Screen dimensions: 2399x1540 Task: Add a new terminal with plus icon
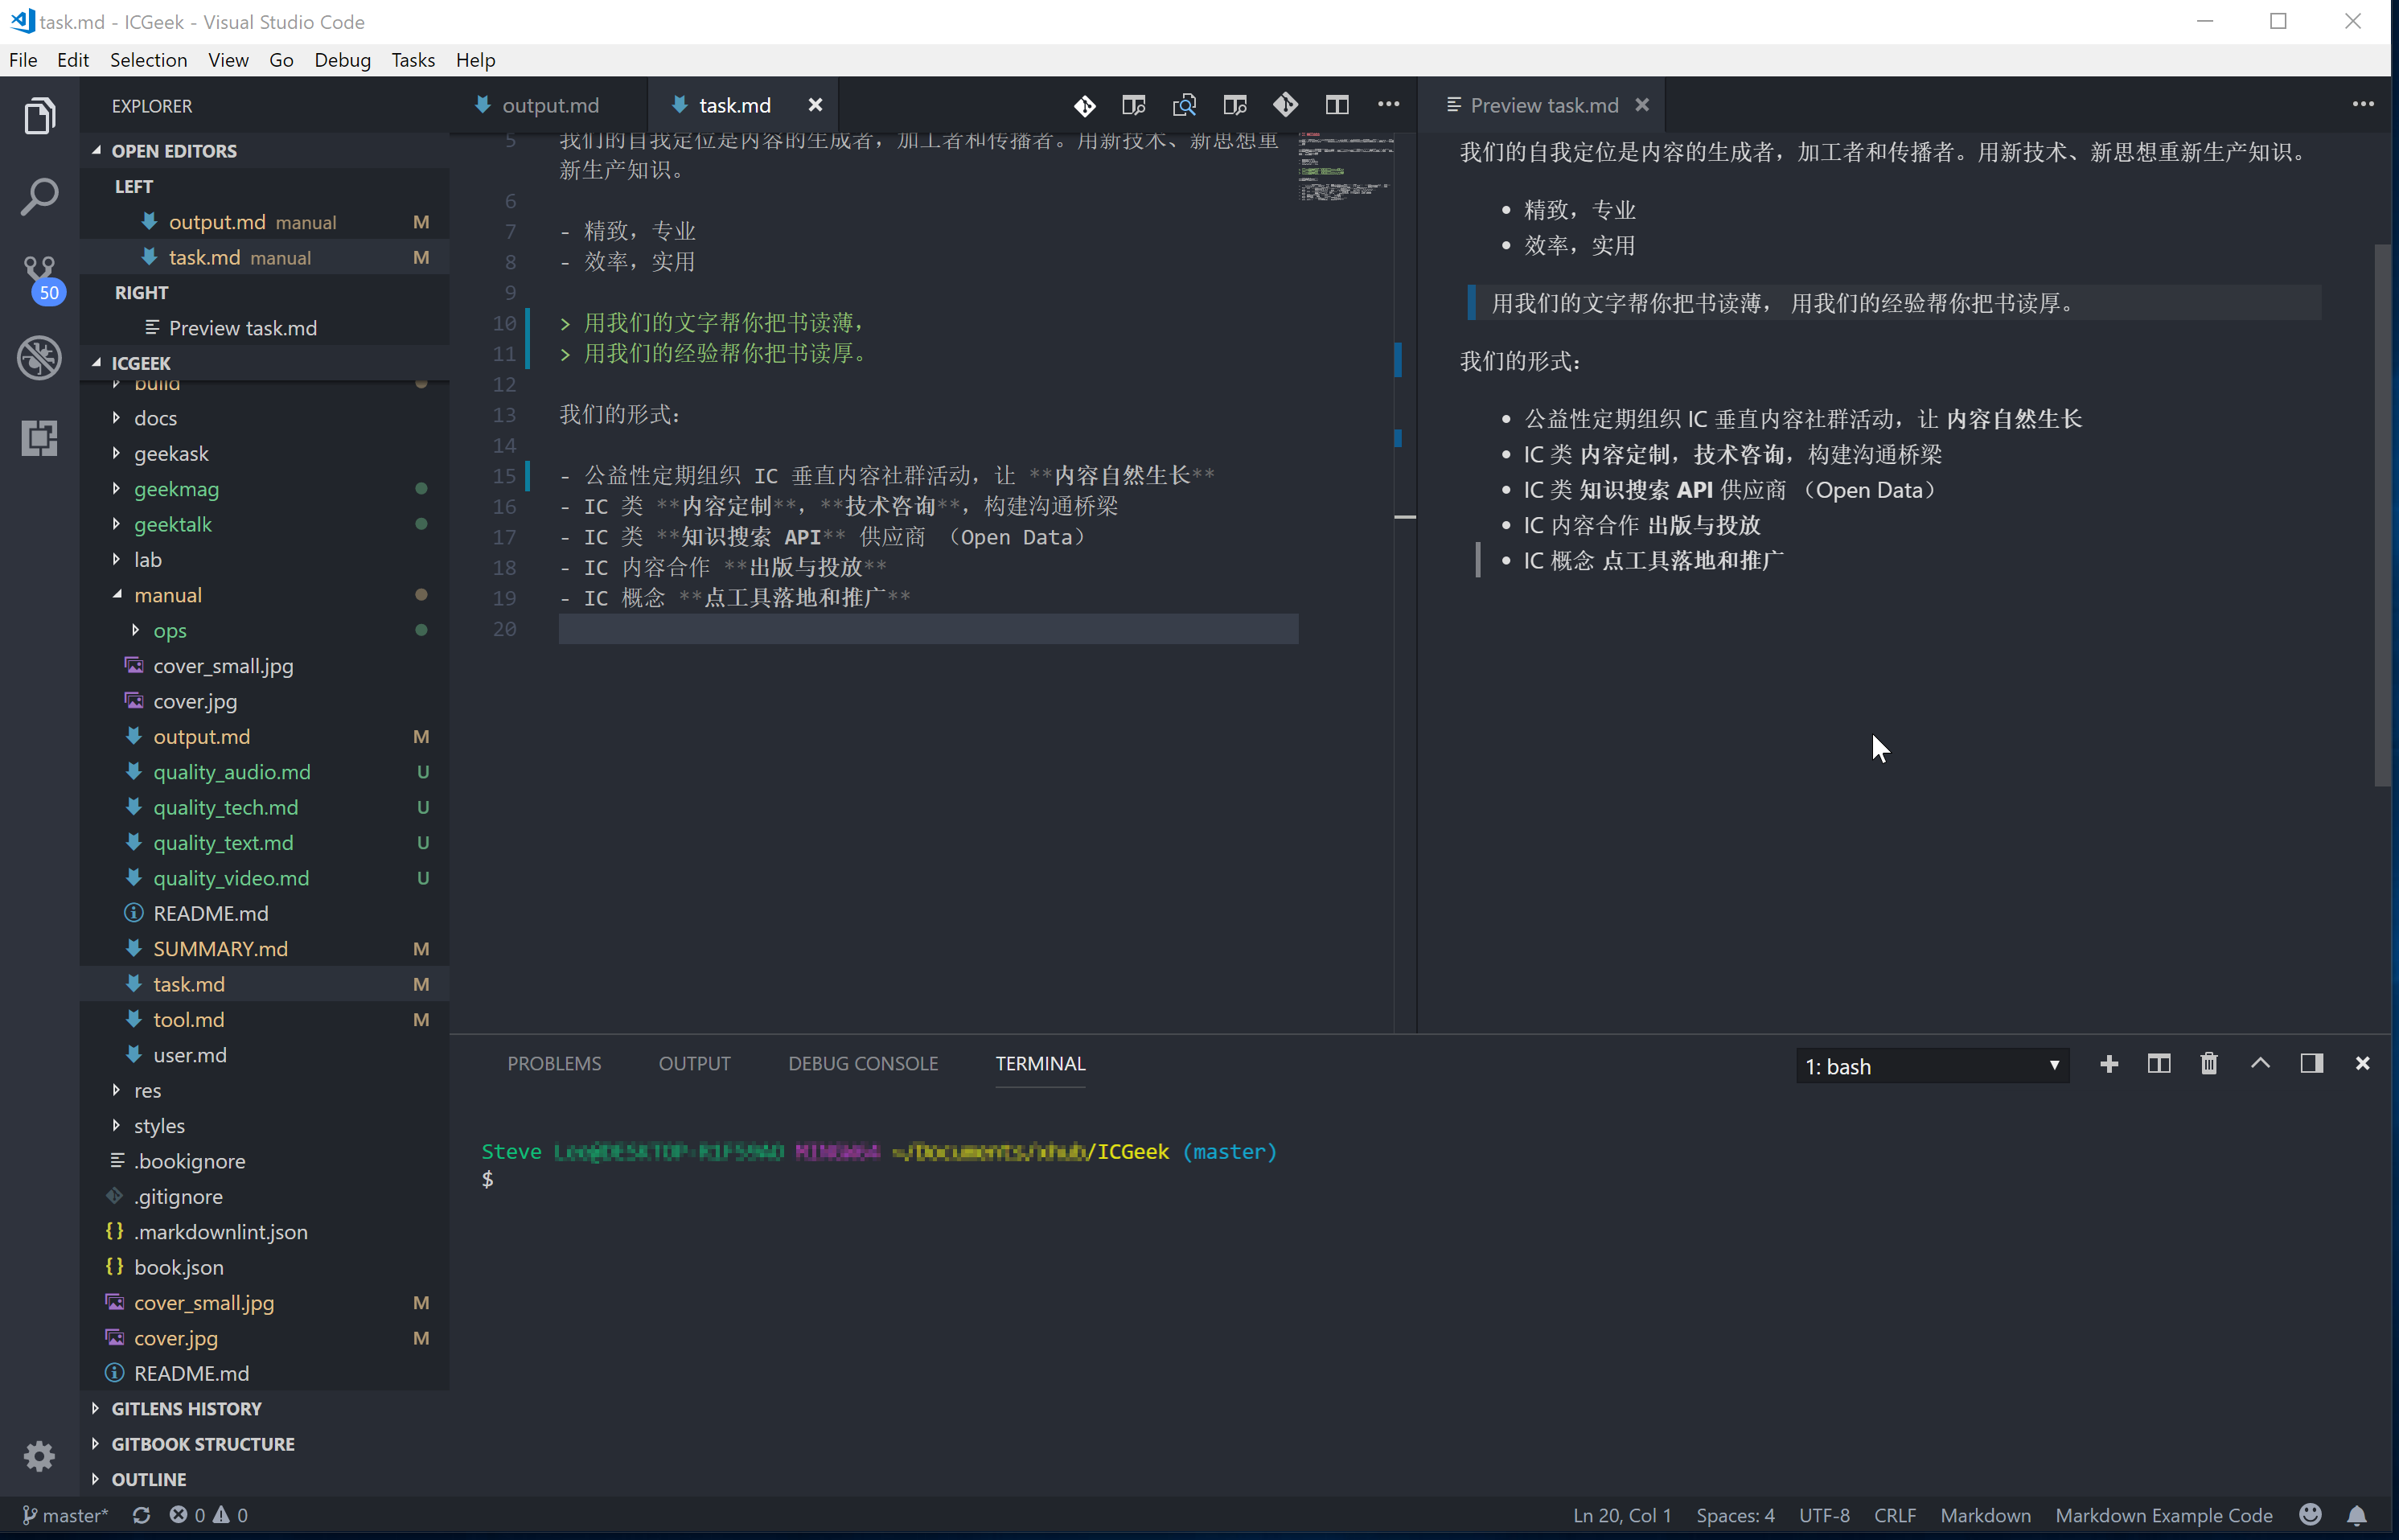tap(2109, 1064)
